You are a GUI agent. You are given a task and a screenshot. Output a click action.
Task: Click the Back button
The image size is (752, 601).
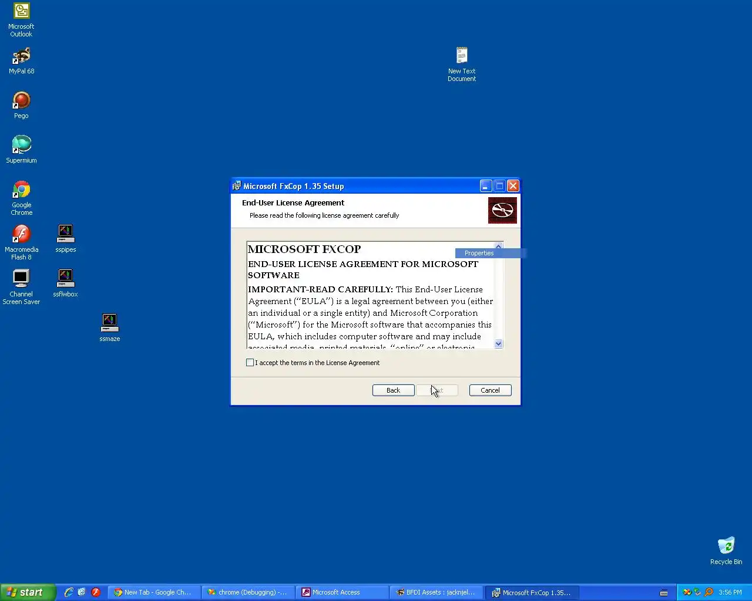394,390
